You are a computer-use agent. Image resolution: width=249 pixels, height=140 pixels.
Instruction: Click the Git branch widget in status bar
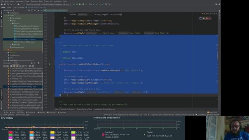[x=175, y=115]
